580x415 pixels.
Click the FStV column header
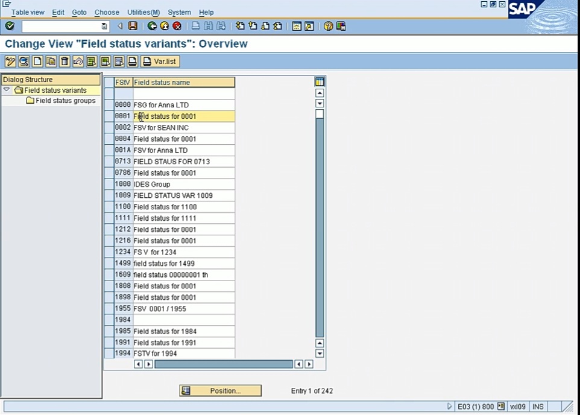[123, 82]
